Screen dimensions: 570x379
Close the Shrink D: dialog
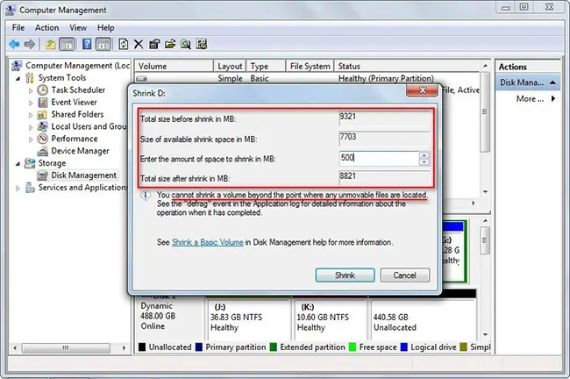coord(422,89)
